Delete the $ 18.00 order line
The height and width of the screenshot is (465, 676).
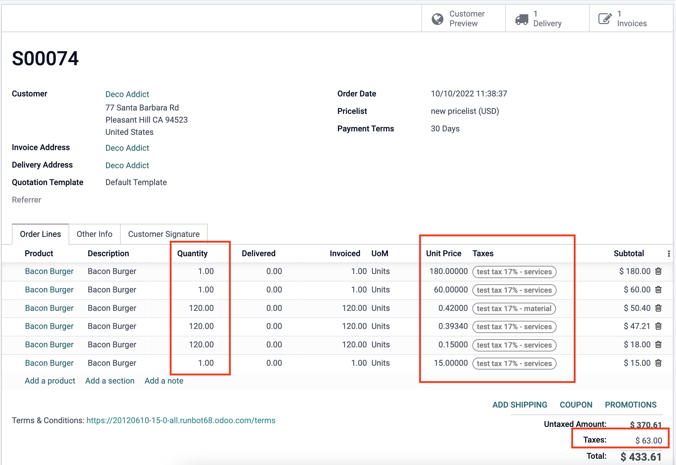pyautogui.click(x=658, y=345)
